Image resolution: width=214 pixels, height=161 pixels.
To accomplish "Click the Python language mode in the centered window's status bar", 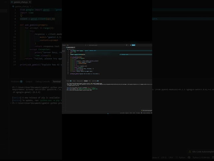I will point(138,113).
